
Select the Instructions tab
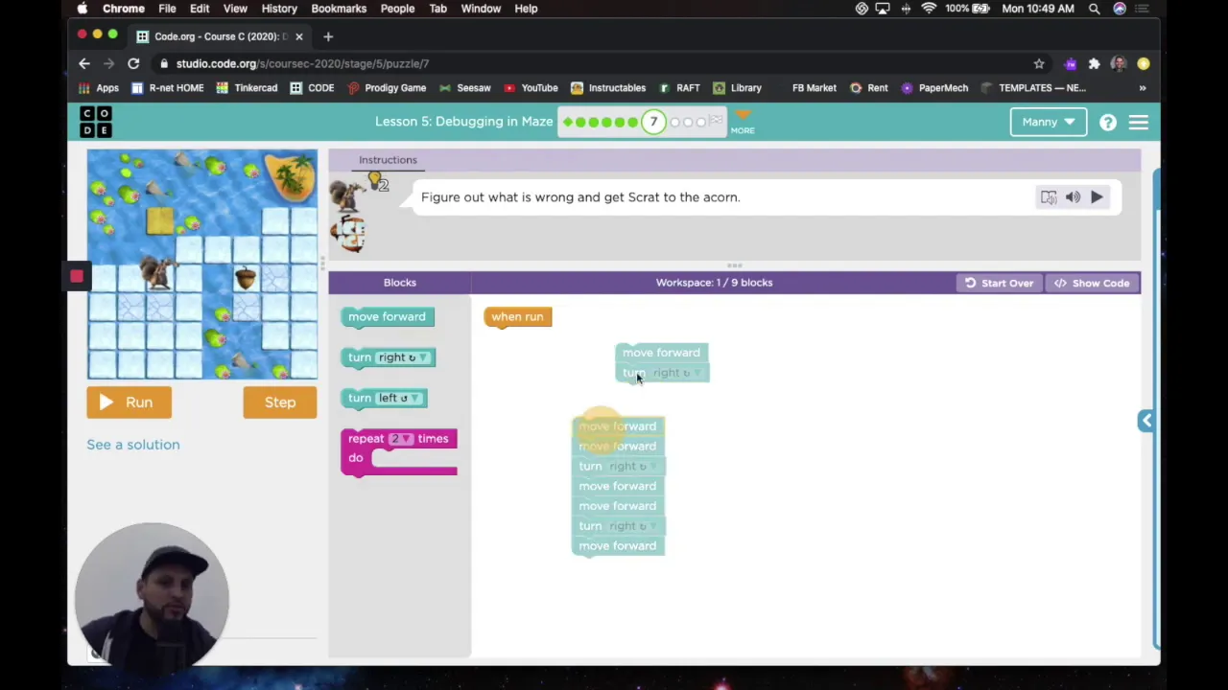388,160
